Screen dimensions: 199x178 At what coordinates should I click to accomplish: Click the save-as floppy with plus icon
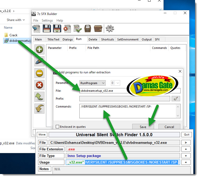pyautogui.click(x=57, y=29)
